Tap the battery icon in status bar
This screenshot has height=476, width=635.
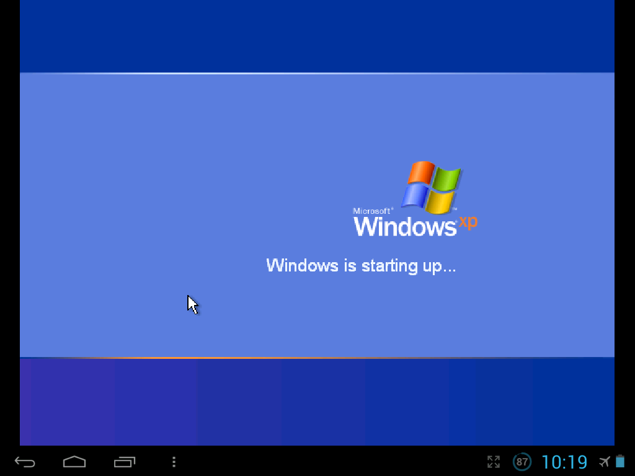click(x=620, y=462)
